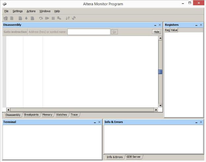Click the horizontal scroll right arrow
Viewport: 206px width, 162px height.
156,110
